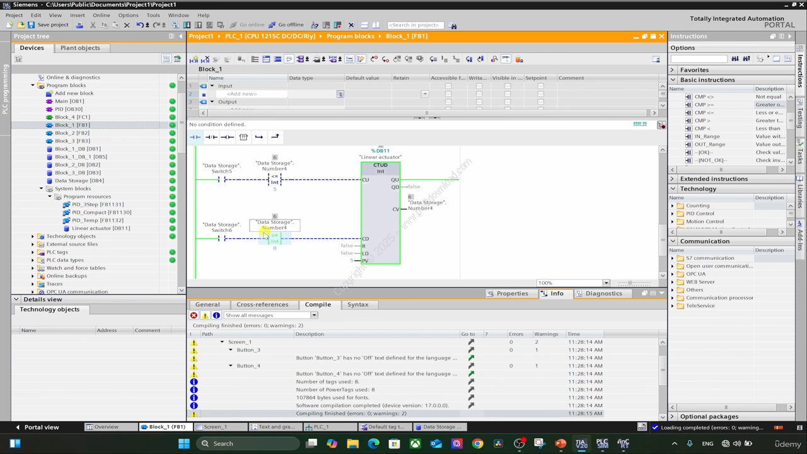
Task: Tick Accessible checkbox in Input row
Action: [x=448, y=86]
